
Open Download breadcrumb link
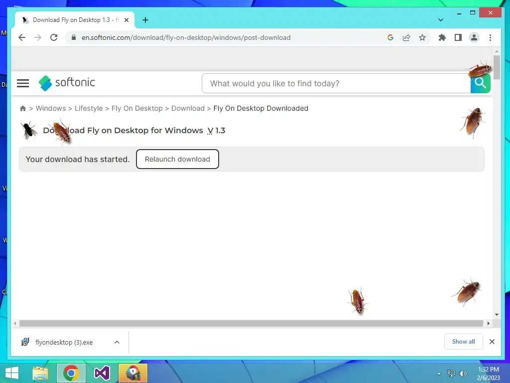point(188,108)
